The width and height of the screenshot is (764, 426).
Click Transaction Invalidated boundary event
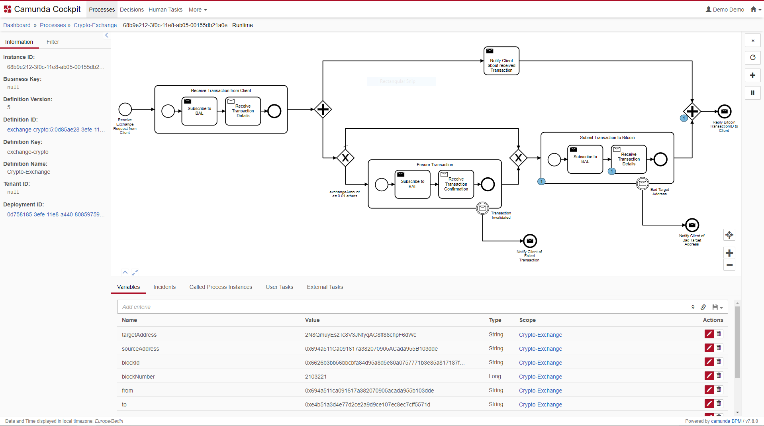[x=482, y=208]
